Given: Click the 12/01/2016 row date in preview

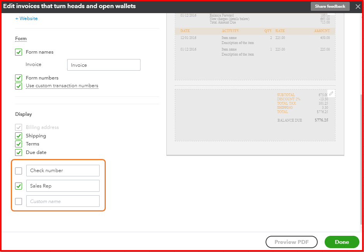Looking at the screenshot, I should [188, 37].
